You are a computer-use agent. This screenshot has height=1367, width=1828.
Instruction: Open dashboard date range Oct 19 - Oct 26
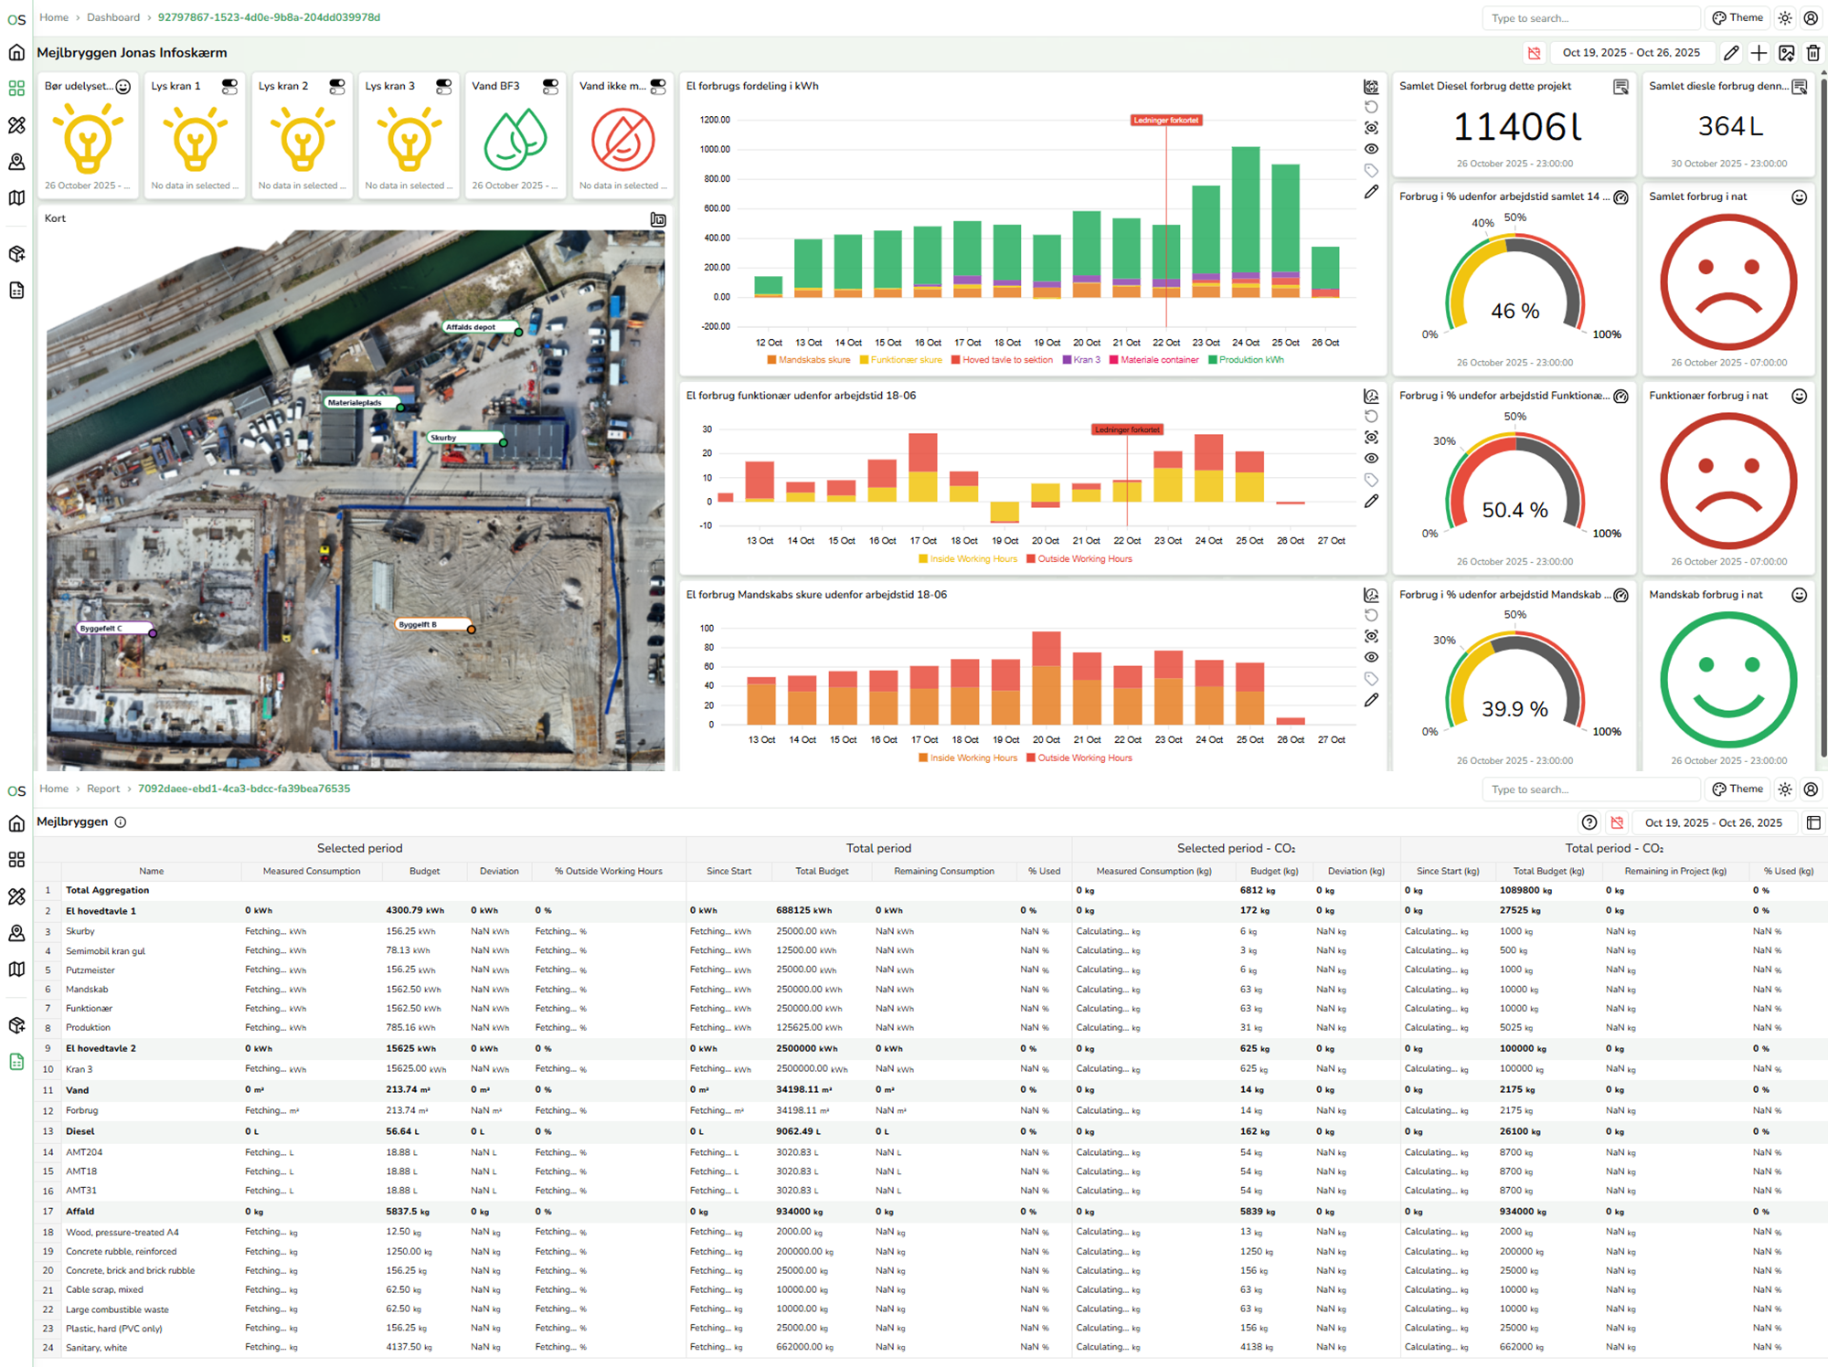point(1631,53)
